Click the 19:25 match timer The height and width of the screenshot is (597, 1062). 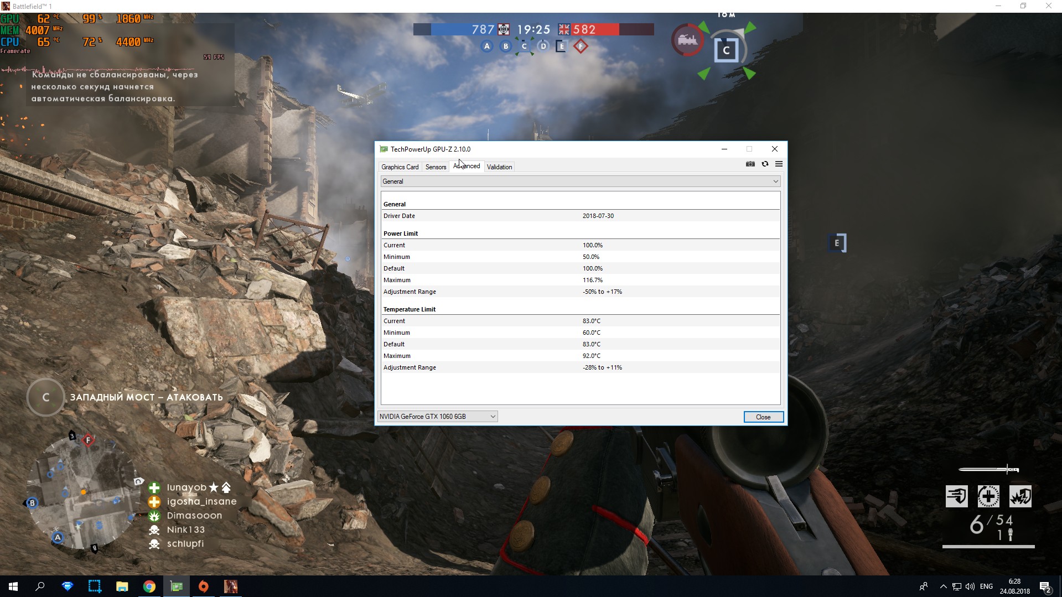coord(533,29)
